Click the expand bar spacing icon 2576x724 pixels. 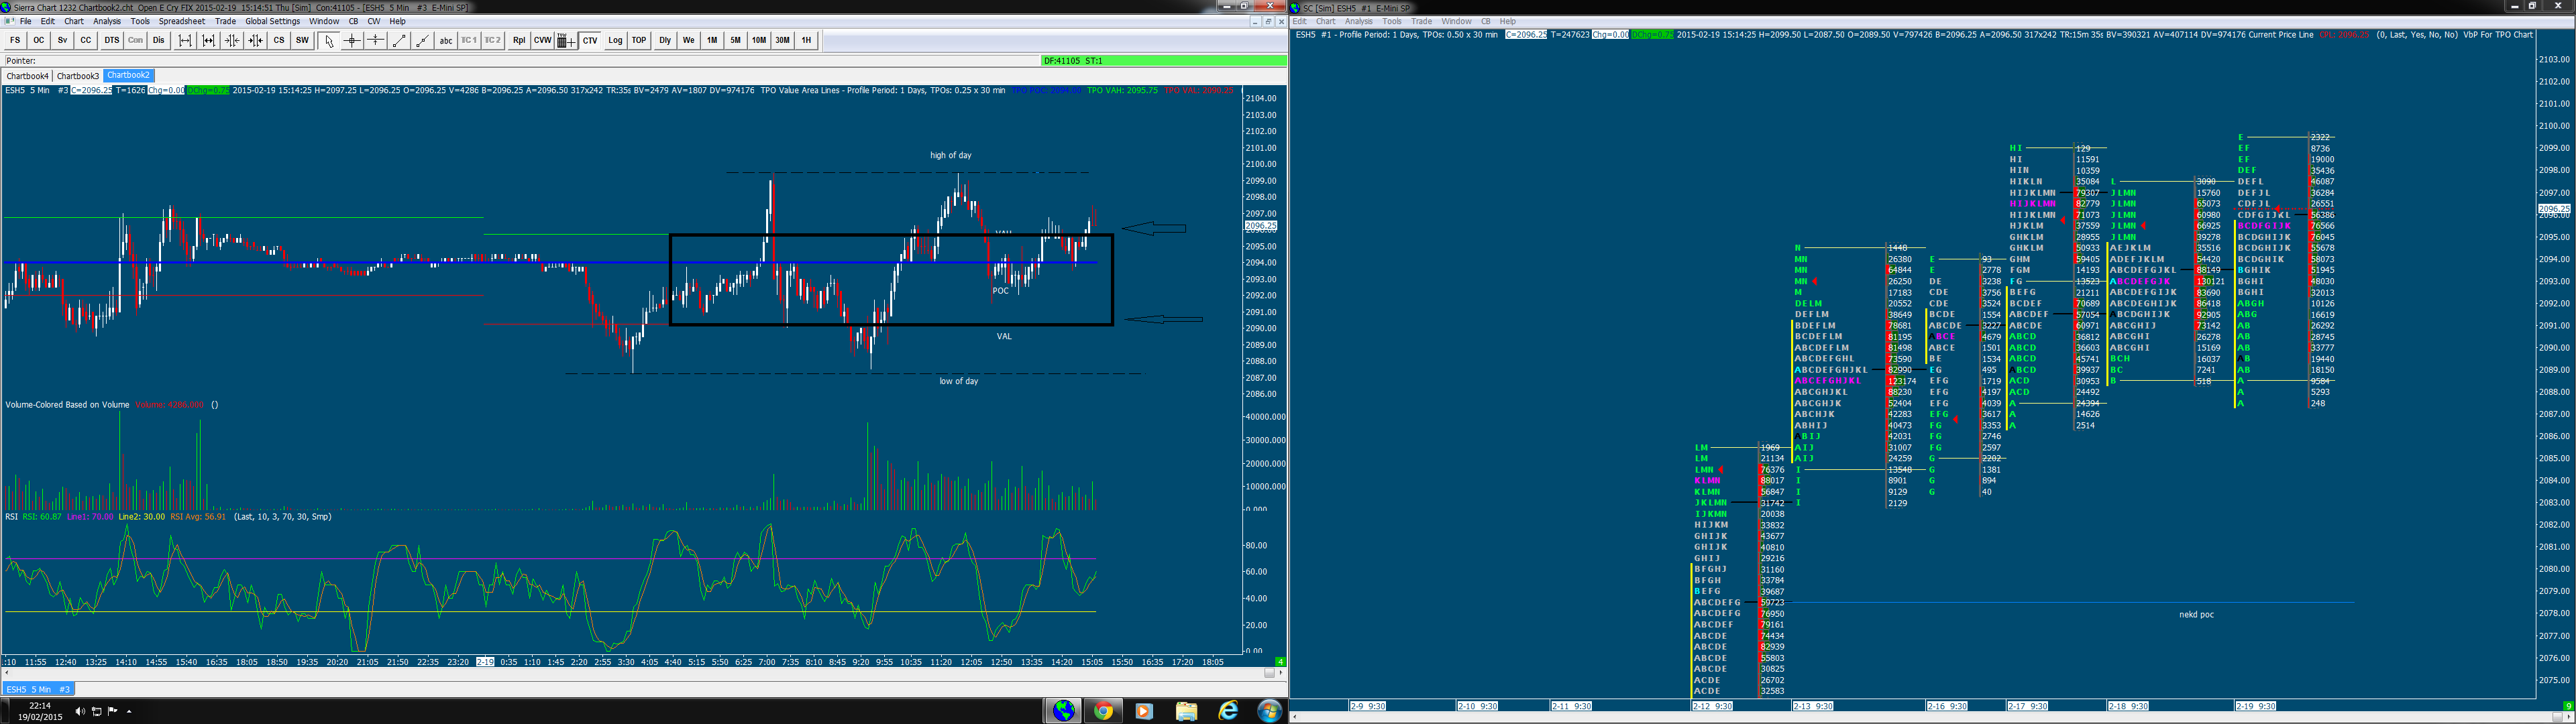point(185,41)
